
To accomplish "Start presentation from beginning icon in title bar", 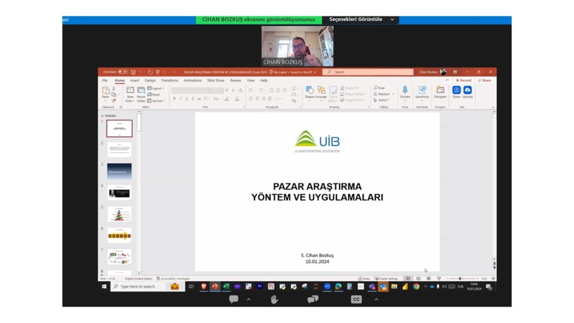I will pyautogui.click(x=158, y=72).
